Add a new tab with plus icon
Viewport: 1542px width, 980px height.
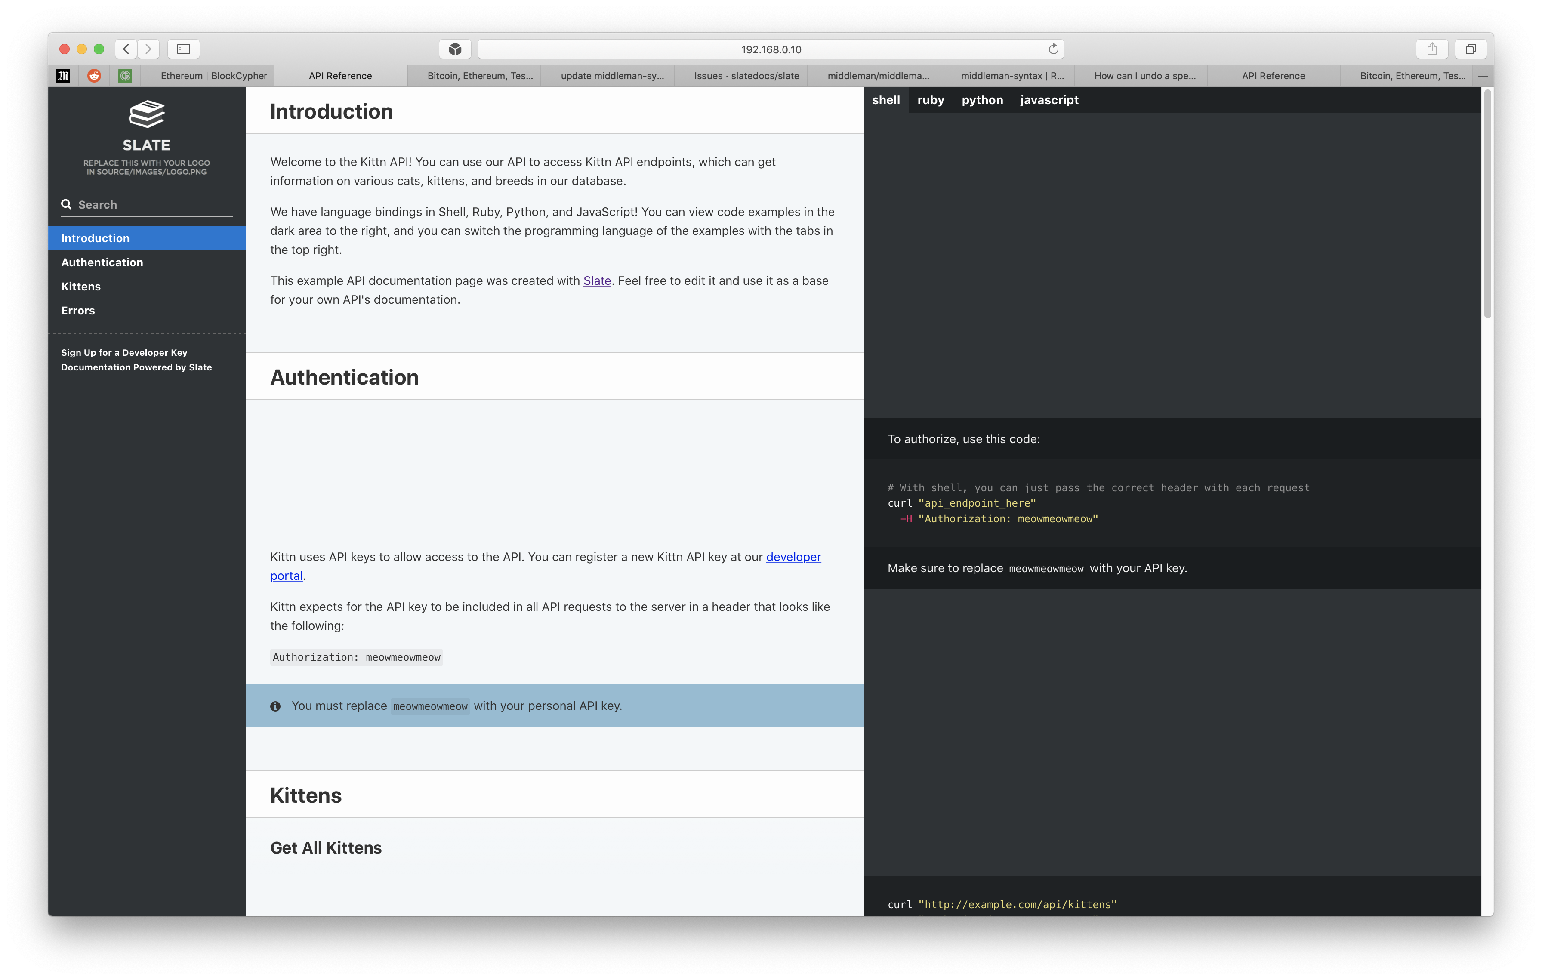point(1483,76)
